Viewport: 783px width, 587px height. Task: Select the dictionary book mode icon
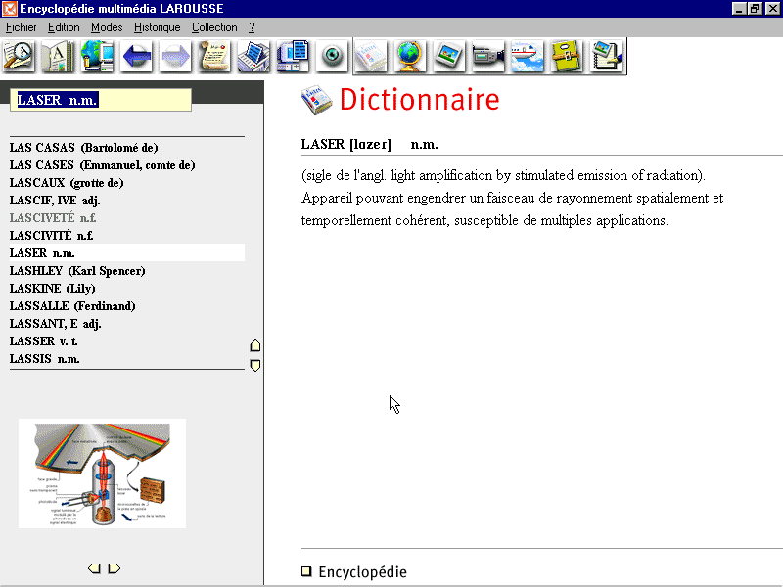(x=371, y=56)
